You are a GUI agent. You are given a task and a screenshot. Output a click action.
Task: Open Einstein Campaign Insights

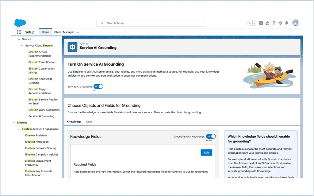pyautogui.click(x=42, y=155)
